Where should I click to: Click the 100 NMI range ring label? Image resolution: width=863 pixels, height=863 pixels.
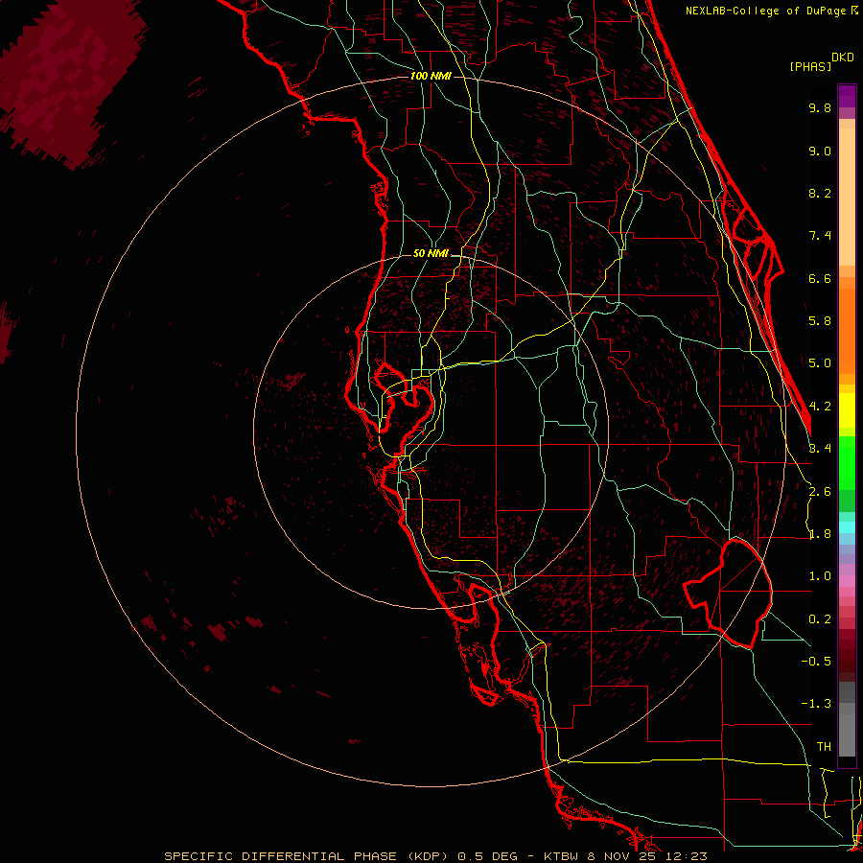click(431, 76)
